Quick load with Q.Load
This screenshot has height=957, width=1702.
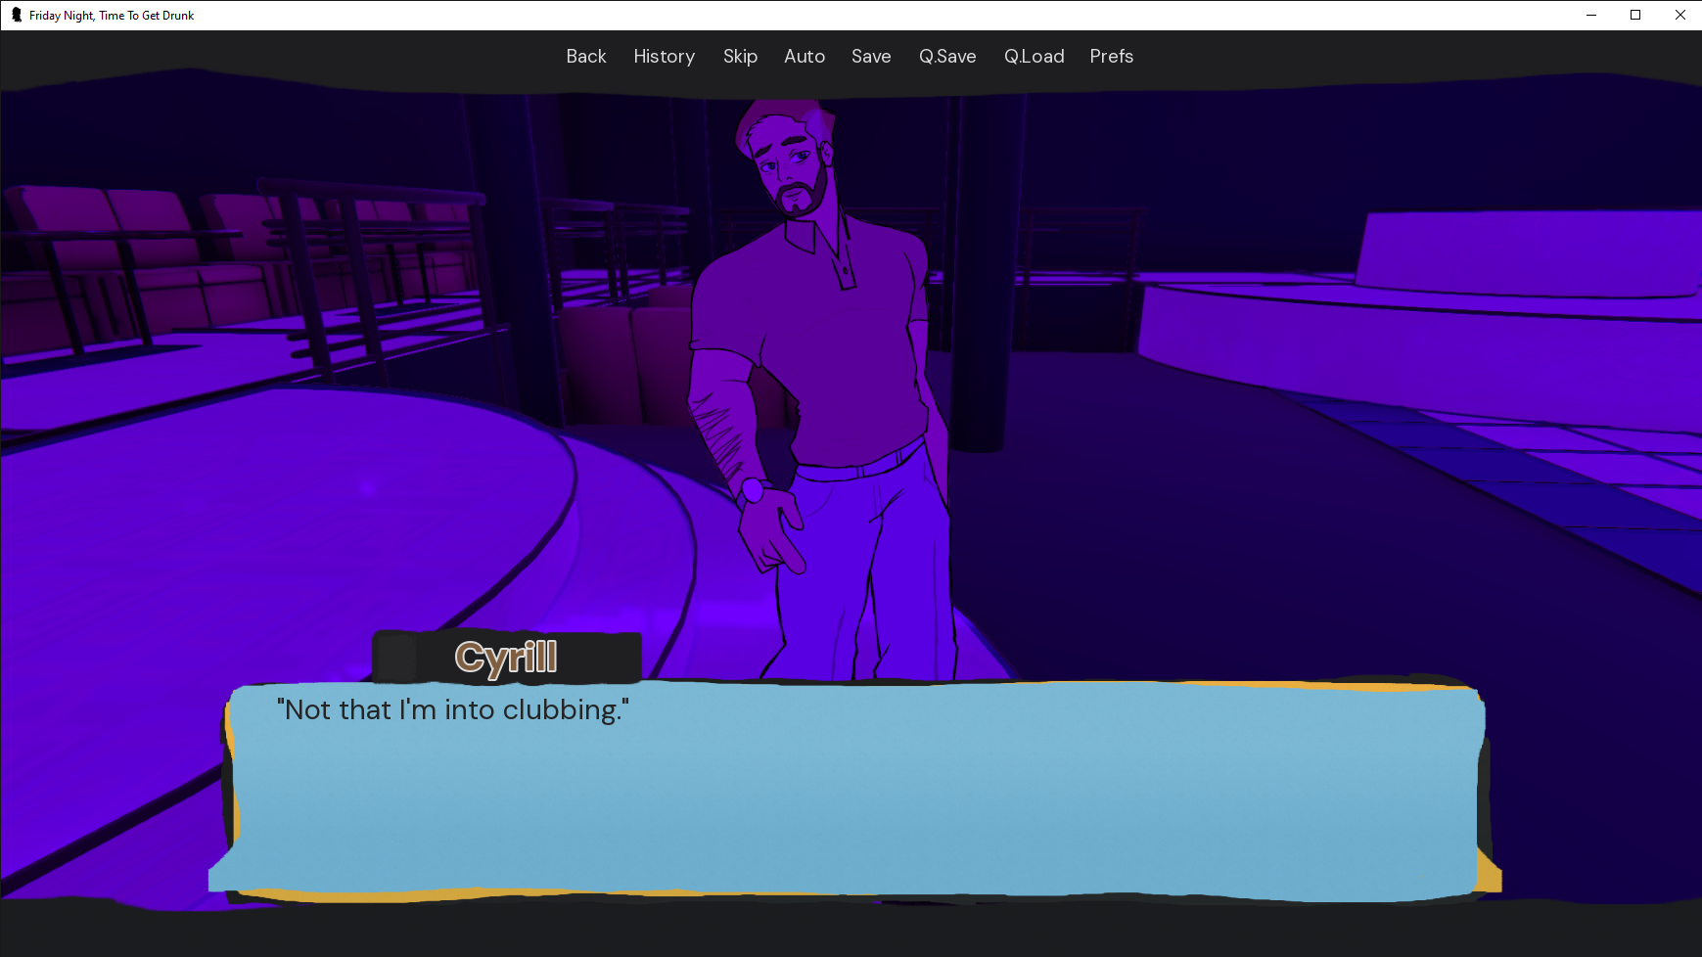pyautogui.click(x=1034, y=57)
